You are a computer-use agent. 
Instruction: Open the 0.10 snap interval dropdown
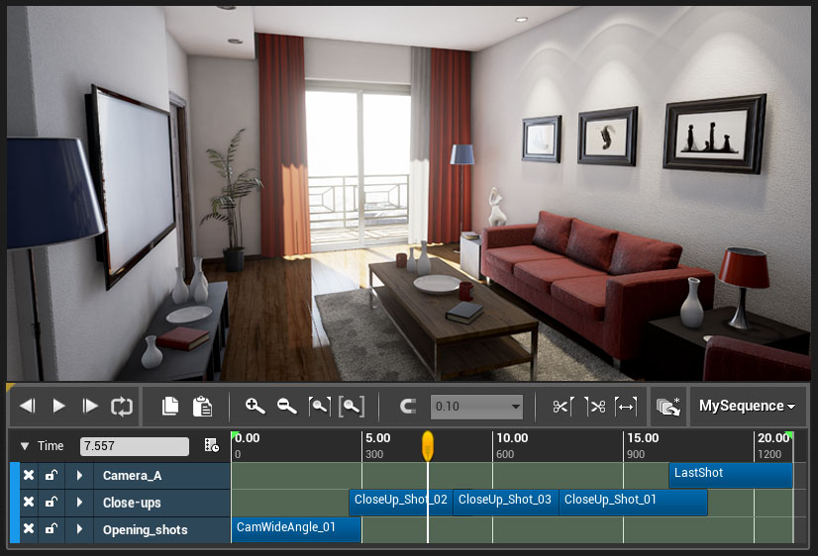476,407
